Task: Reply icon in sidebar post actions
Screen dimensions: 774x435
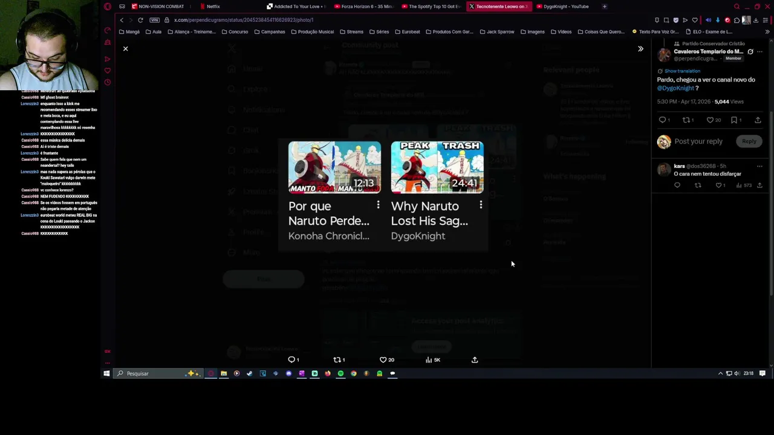Action: (662, 120)
